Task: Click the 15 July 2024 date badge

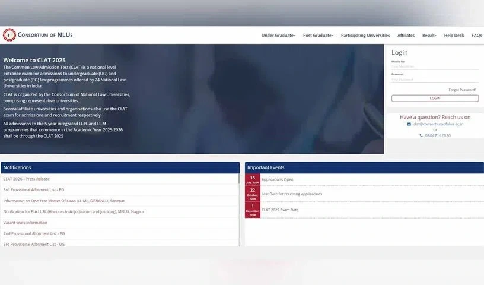Action: pos(253,179)
